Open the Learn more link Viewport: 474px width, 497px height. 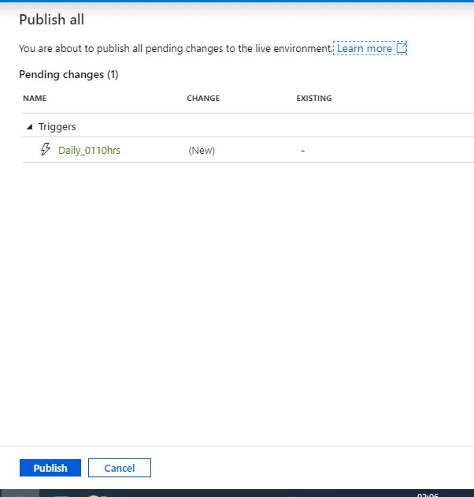click(364, 49)
